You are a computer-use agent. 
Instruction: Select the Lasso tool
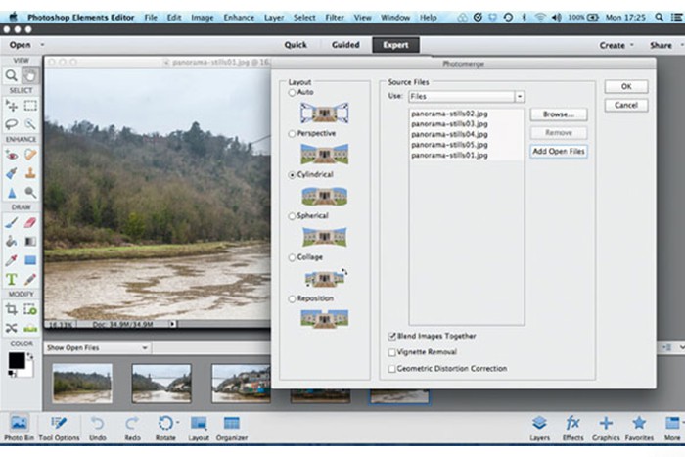(12, 124)
